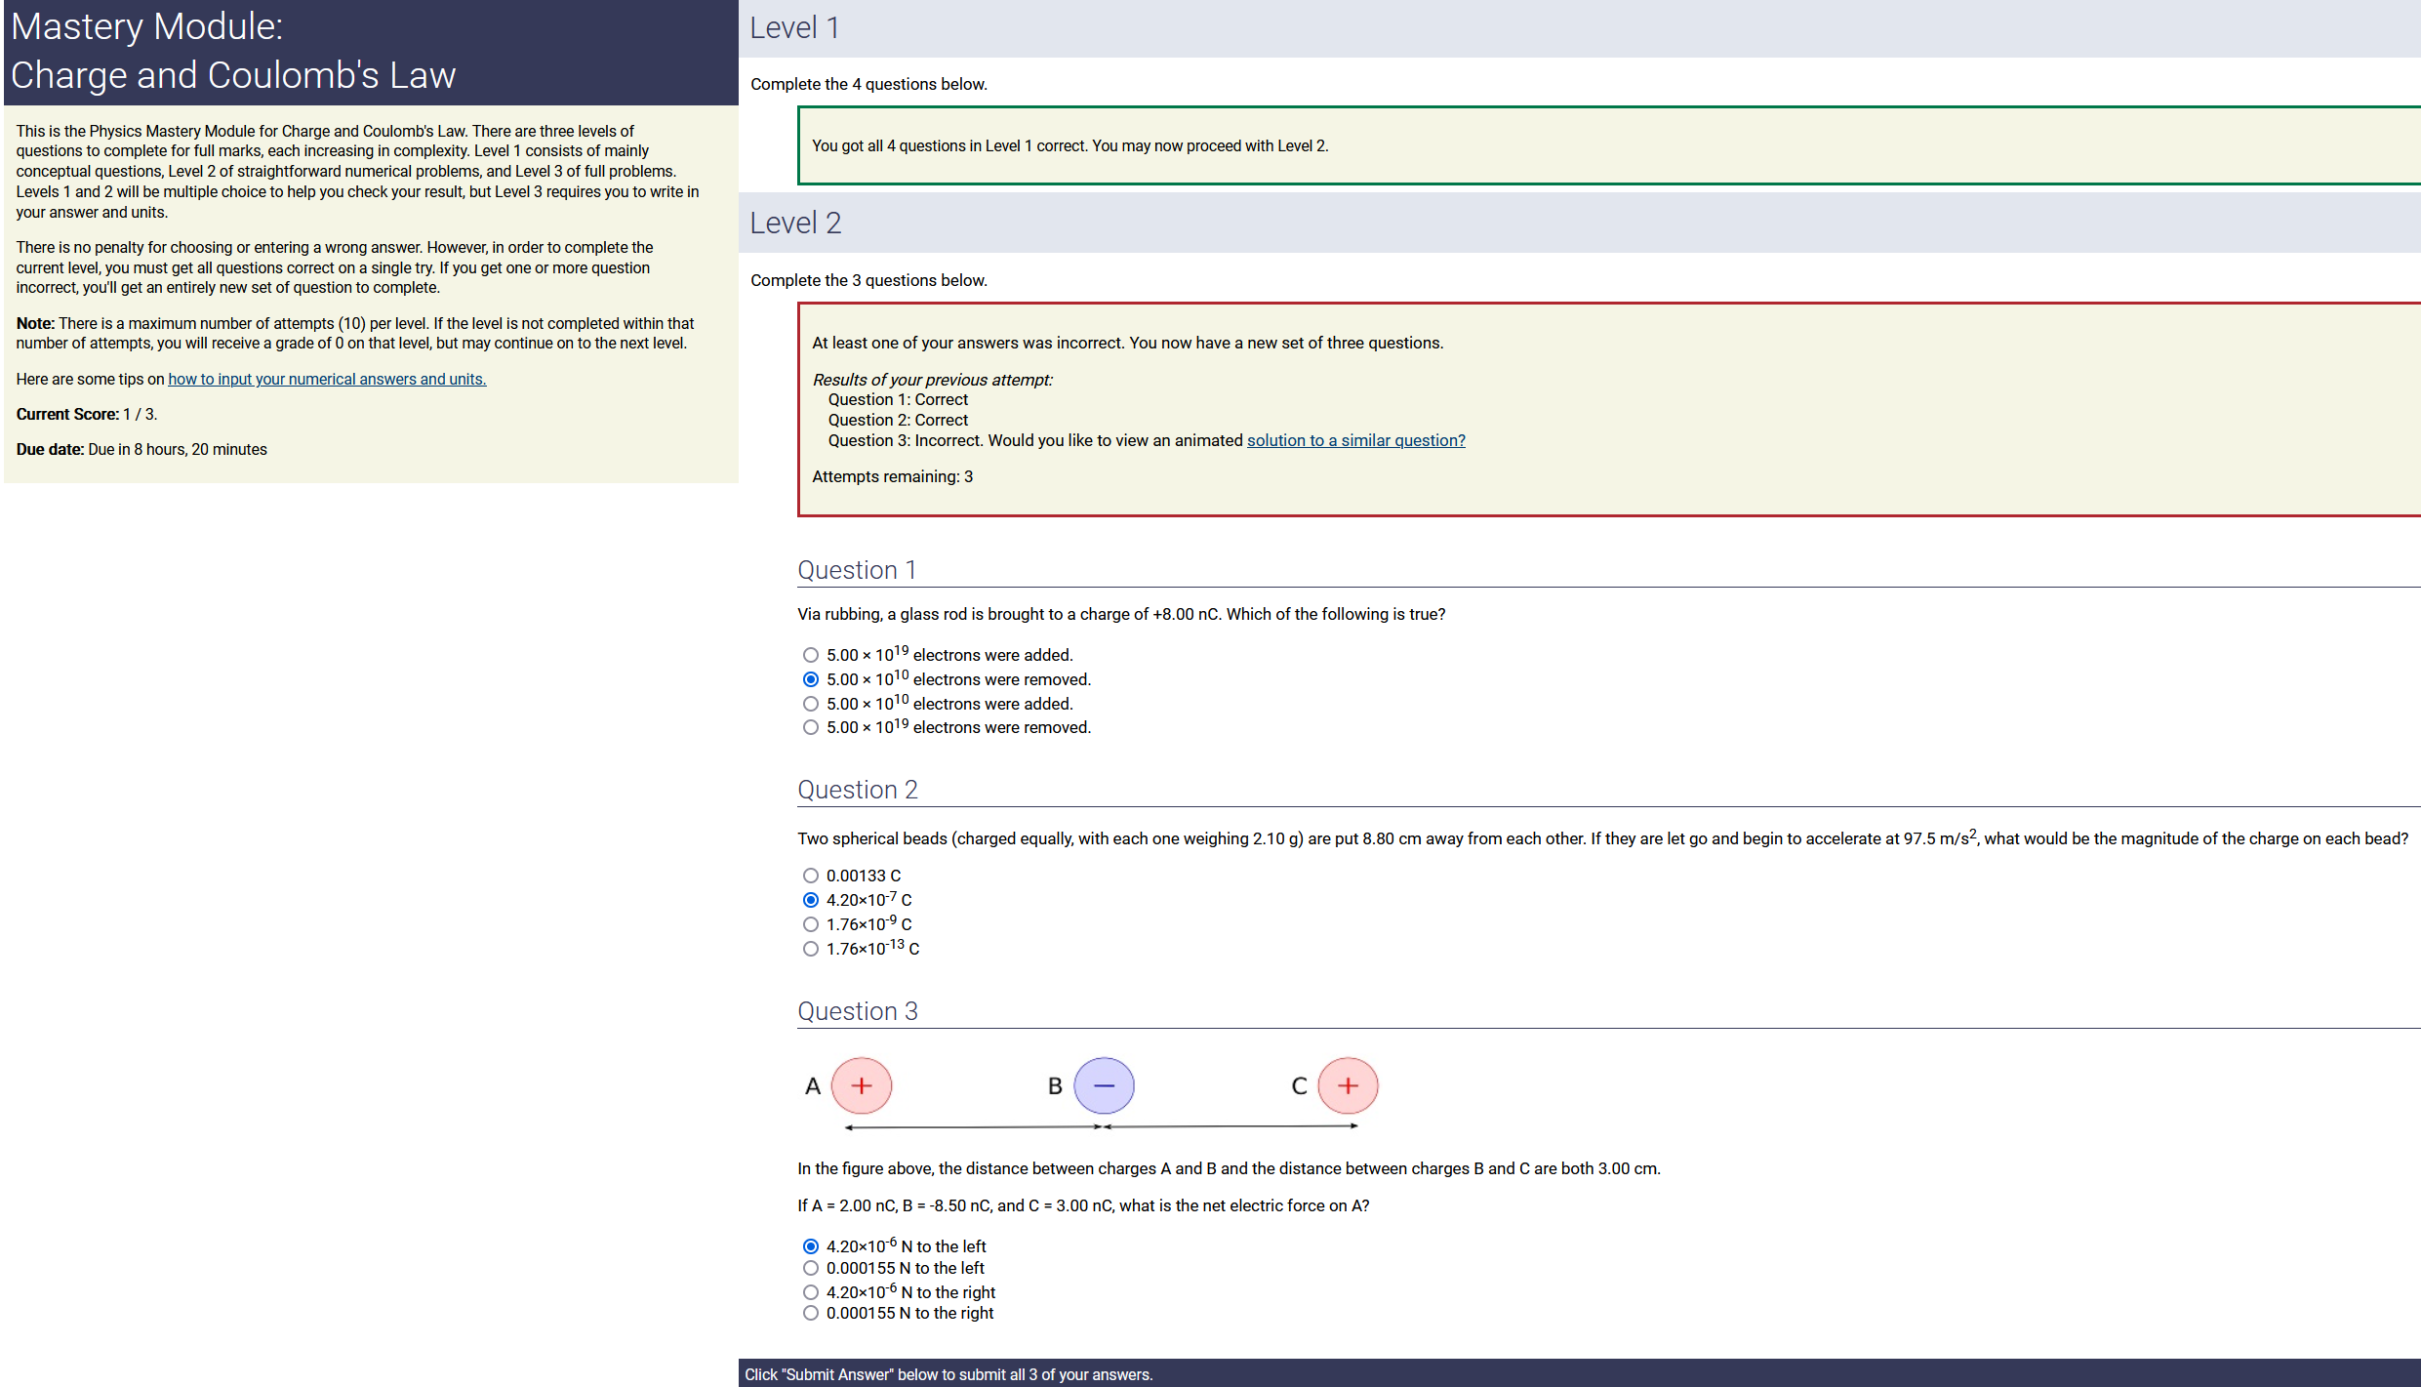The height and width of the screenshot is (1387, 2421).
Task: Select '4.20×10^-6 N to the right'
Action: 810,1292
